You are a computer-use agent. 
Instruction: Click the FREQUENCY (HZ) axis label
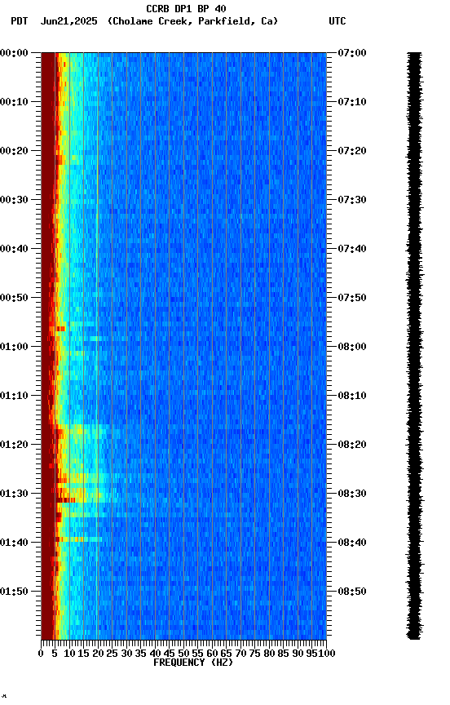pyautogui.click(x=193, y=663)
